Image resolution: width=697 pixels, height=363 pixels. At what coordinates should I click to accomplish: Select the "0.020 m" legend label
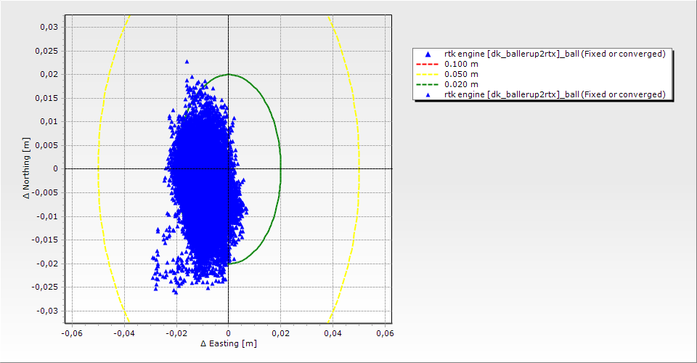(461, 84)
